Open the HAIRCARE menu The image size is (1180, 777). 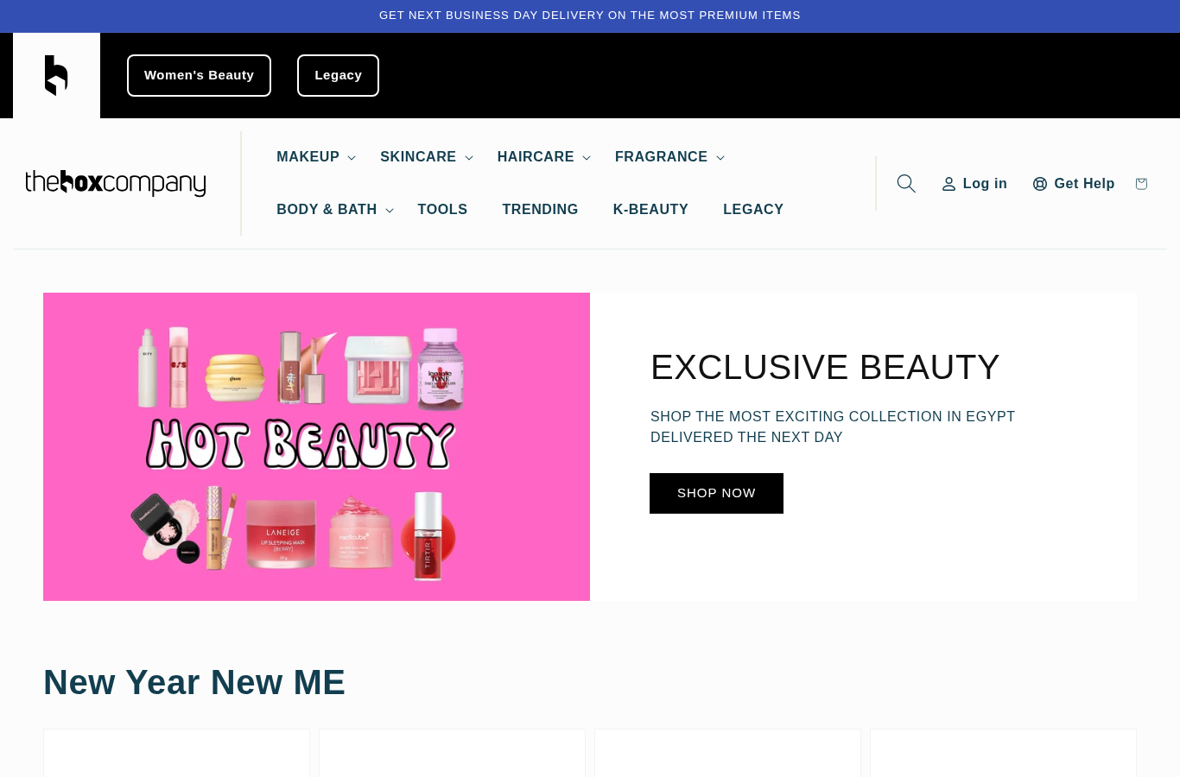[536, 157]
